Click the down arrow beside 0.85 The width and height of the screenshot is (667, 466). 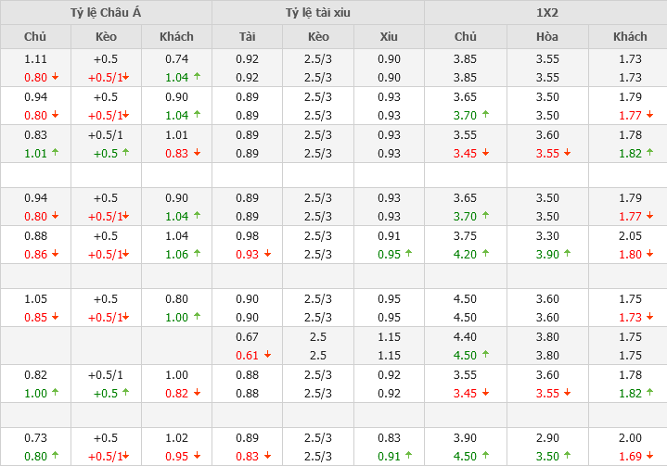[55, 318]
